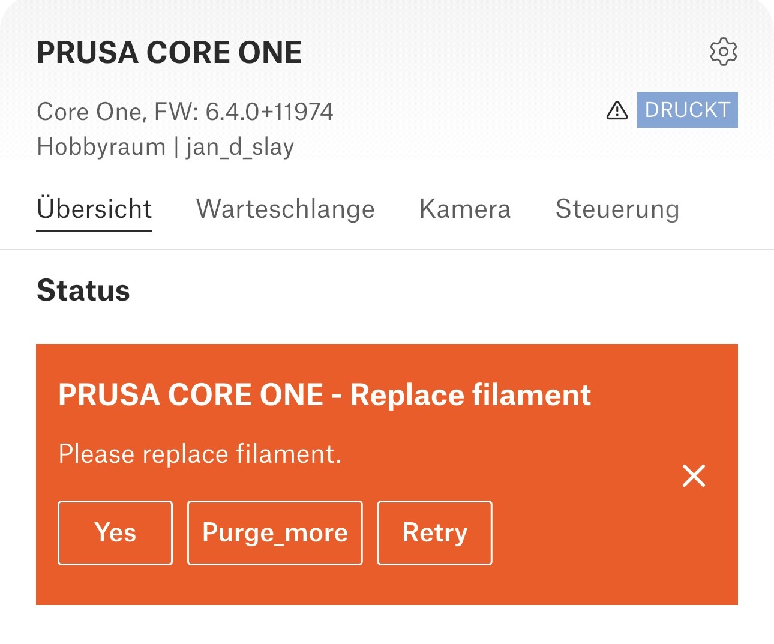
Task: Click the 'Please replace filament.' message
Action: pyautogui.click(x=200, y=454)
